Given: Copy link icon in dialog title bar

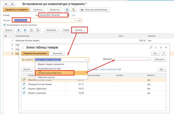Looking at the screenshot, I should pyautogui.click(x=151, y=48).
